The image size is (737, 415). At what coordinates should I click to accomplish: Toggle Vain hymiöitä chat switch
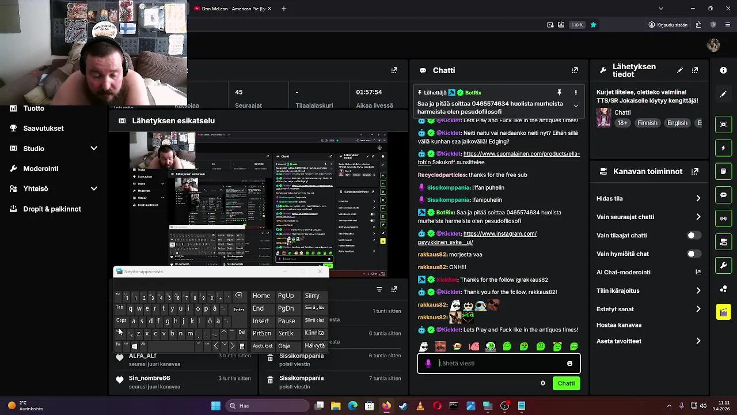(x=694, y=254)
